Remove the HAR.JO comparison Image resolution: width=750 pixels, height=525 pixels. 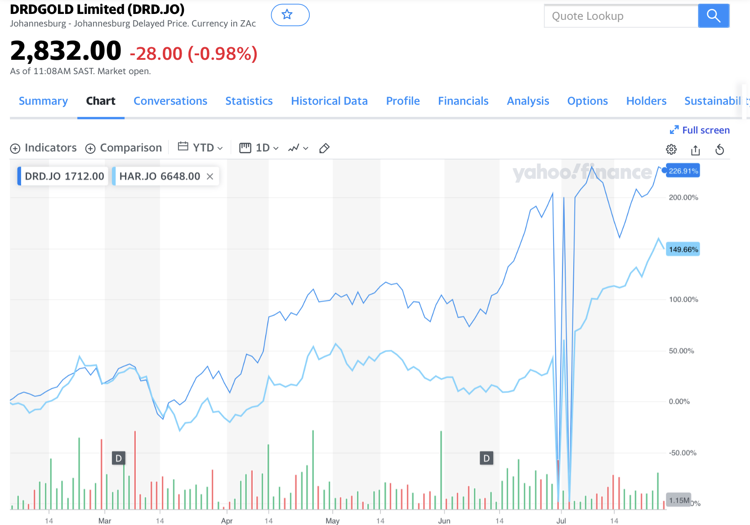[210, 177]
